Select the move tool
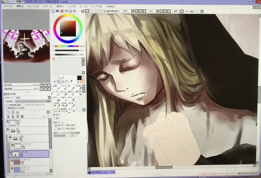Image resolution: width=261 pixels, height=178 pixels. [x=55, y=82]
